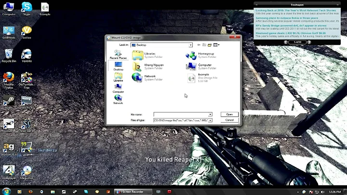Open the Libraries system folder in file list
The height and width of the screenshot is (195, 347).
pyautogui.click(x=147, y=55)
